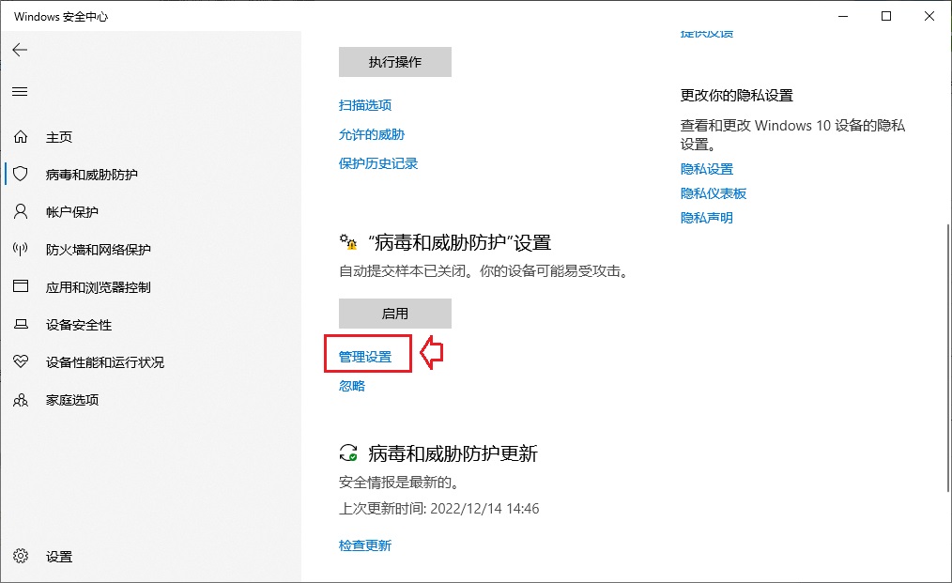This screenshot has height=583, width=952.
Task: Open the 管理设置 link
Action: 365,357
